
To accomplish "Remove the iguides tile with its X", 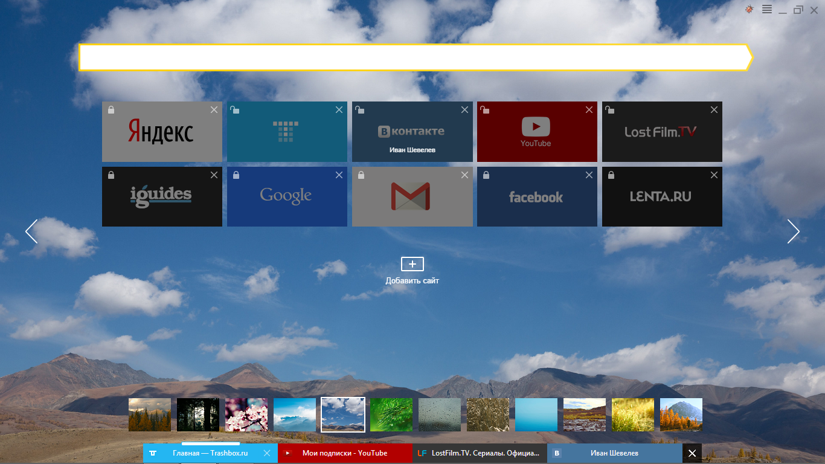I will (214, 175).
